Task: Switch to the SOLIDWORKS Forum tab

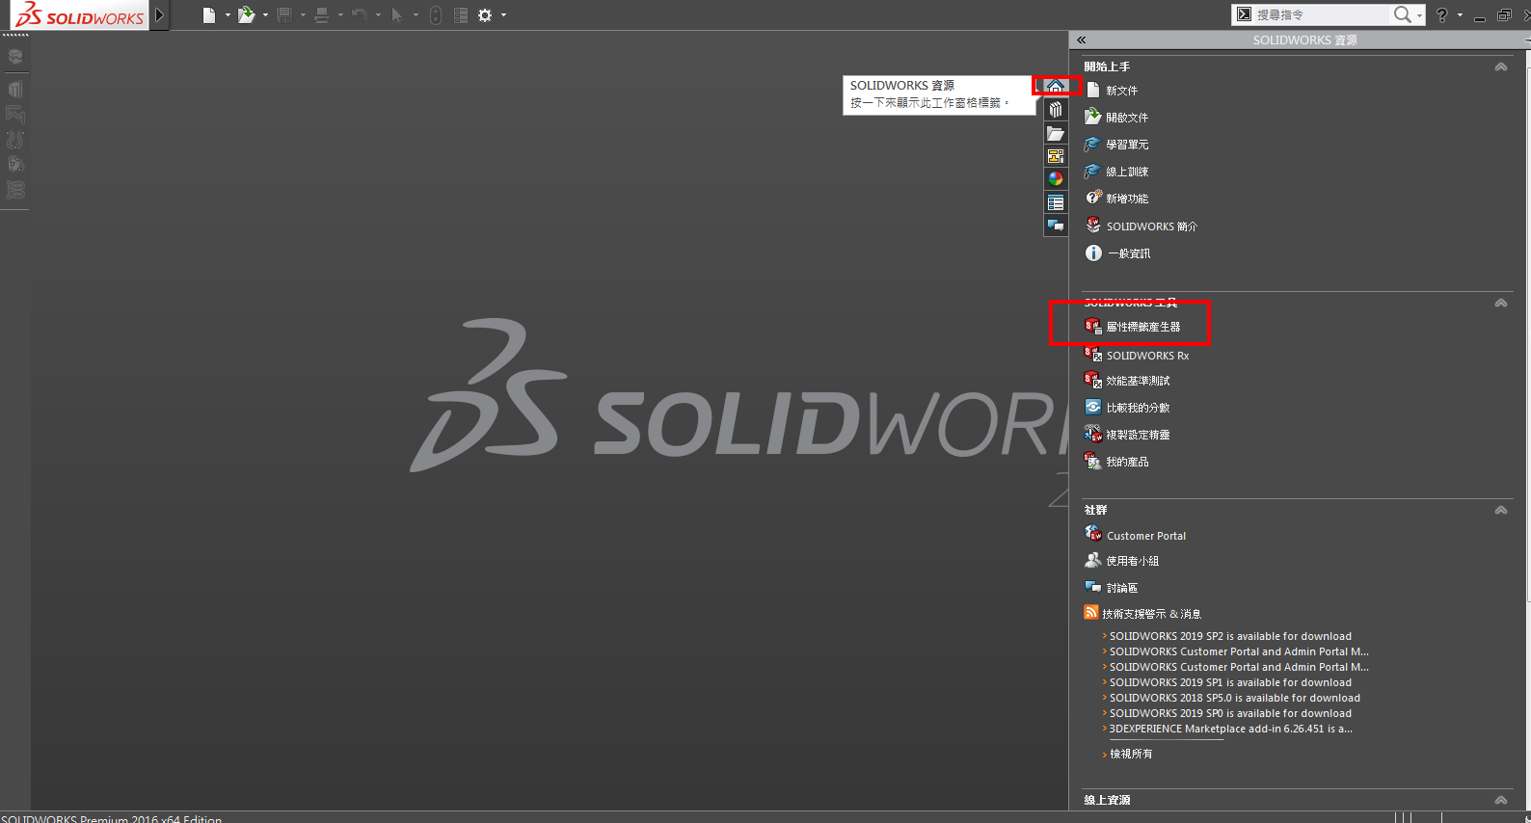Action: pyautogui.click(x=1056, y=226)
